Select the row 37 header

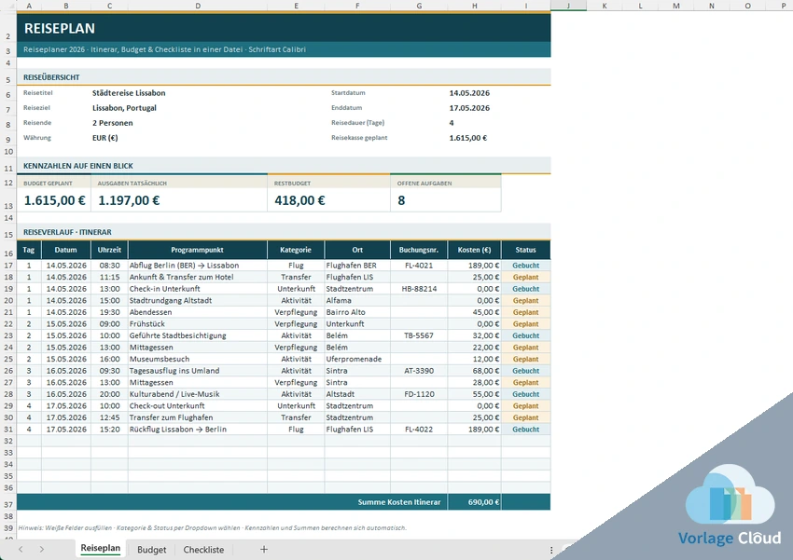click(8, 504)
